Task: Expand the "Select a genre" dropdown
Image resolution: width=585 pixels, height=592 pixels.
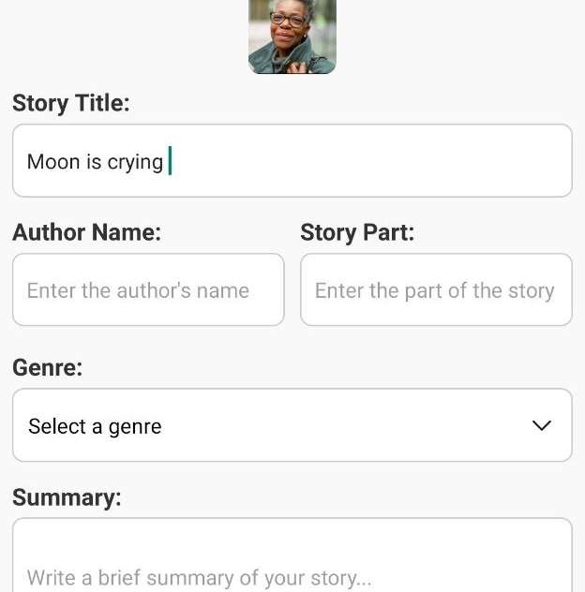Action: click(x=292, y=425)
